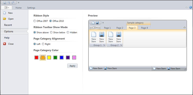Click the New label in the sidebar
This screenshot has height=95, width=193.
tap(11, 13)
